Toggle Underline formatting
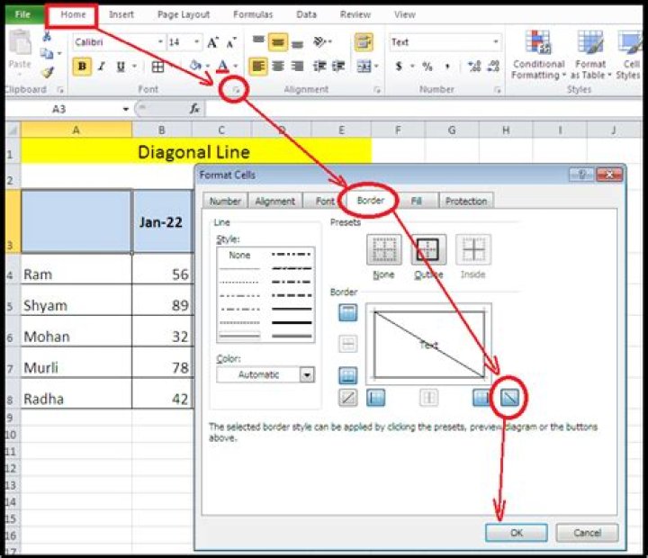Image resolution: width=648 pixels, height=558 pixels. click(x=121, y=66)
